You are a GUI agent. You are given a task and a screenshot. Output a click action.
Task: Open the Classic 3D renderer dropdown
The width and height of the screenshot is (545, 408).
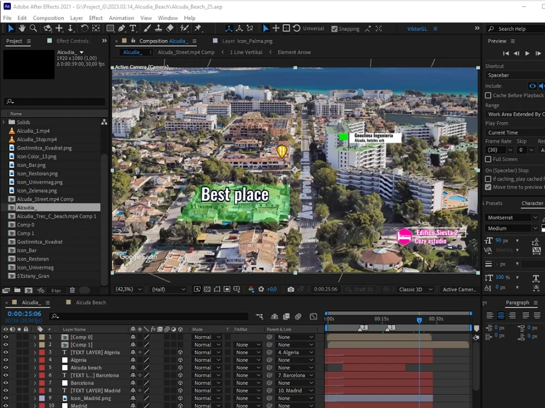point(416,289)
